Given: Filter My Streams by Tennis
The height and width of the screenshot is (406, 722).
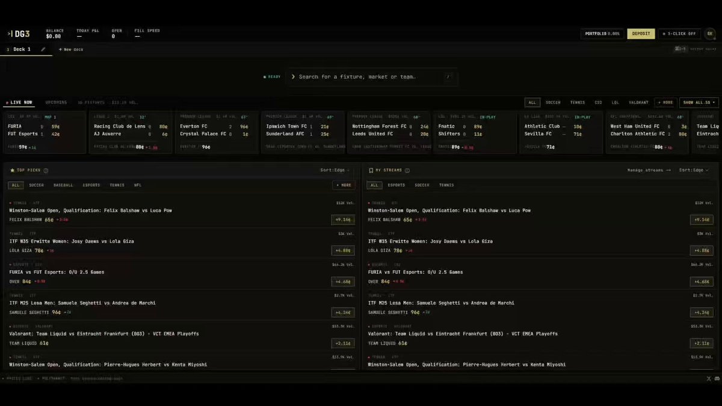Looking at the screenshot, I should coord(446,185).
